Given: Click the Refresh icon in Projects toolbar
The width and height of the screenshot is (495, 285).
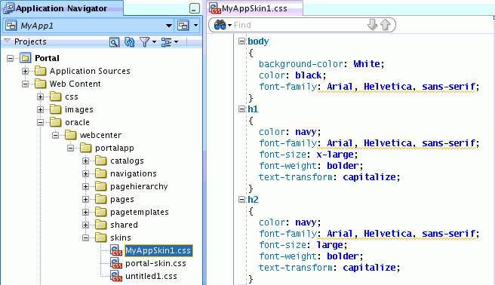Looking at the screenshot, I should [130, 41].
